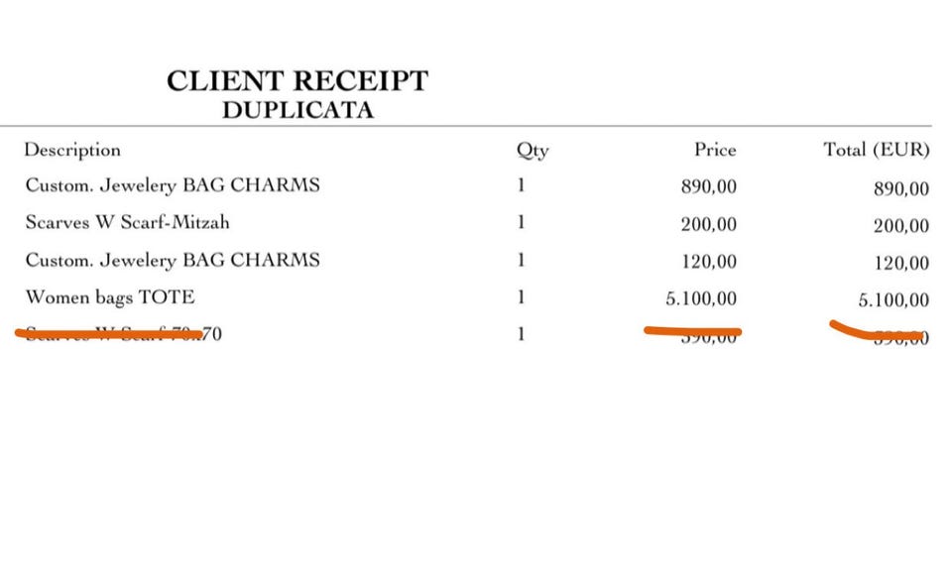Click the quantity of the TOTE row
The width and height of the screenshot is (952, 579).
[521, 297]
